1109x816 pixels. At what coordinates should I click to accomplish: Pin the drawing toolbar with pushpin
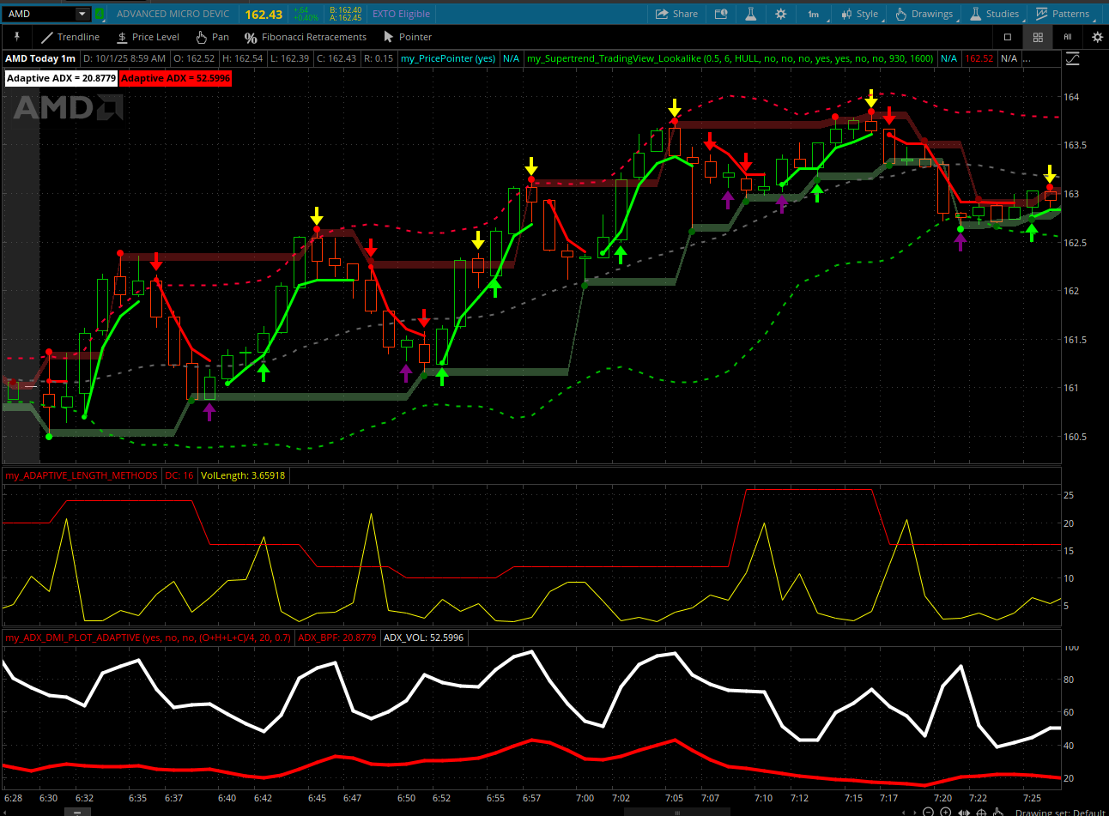click(16, 37)
